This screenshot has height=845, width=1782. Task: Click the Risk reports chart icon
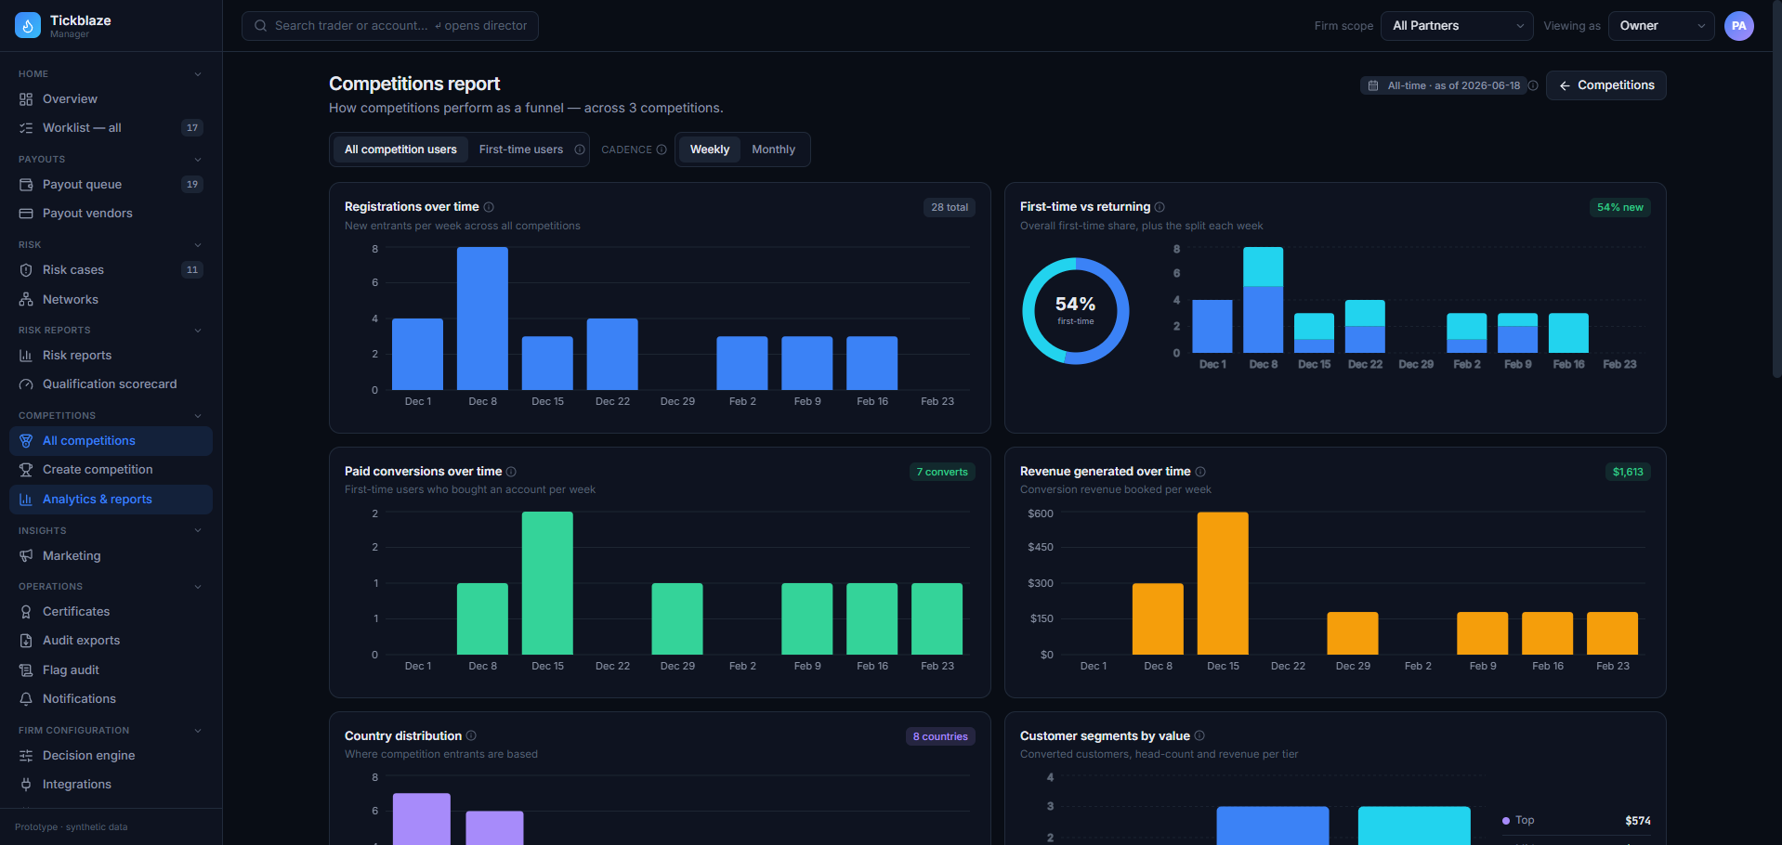coord(26,356)
